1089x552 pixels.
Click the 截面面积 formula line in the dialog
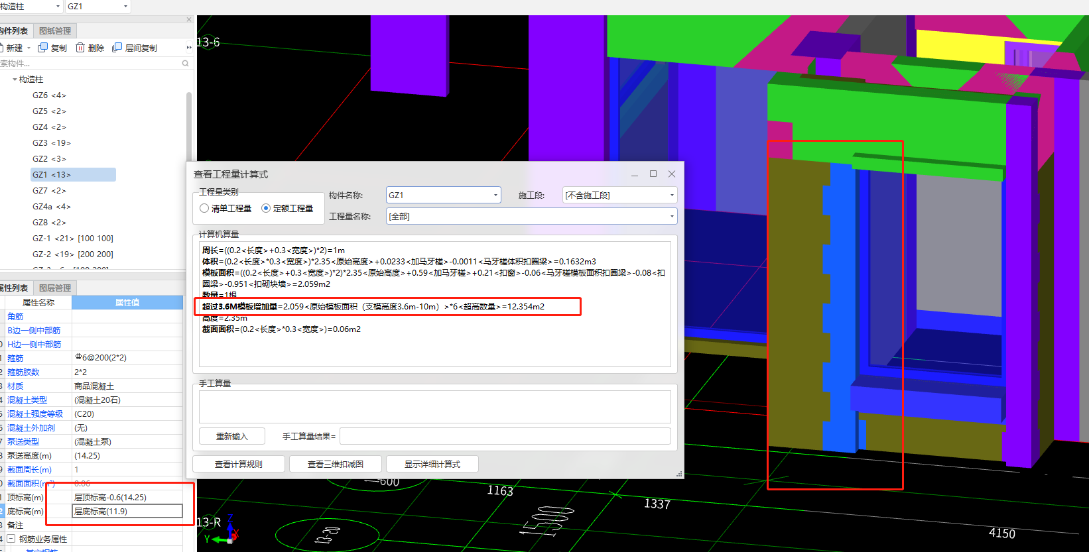point(281,329)
